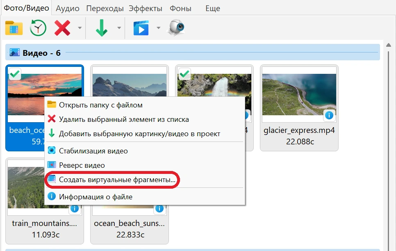Expand the dropdown next to green arrow
Viewport: 396px width, 251px height.
pos(119,28)
